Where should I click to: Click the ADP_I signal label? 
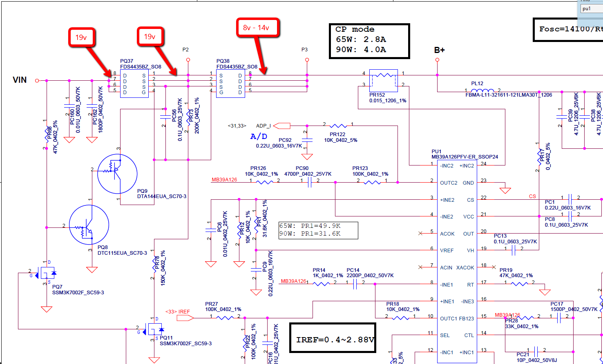pos(264,126)
